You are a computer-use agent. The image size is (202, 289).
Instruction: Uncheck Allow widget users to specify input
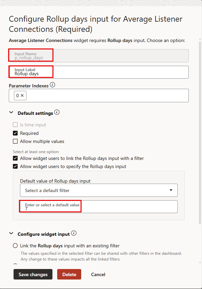(x=15, y=166)
